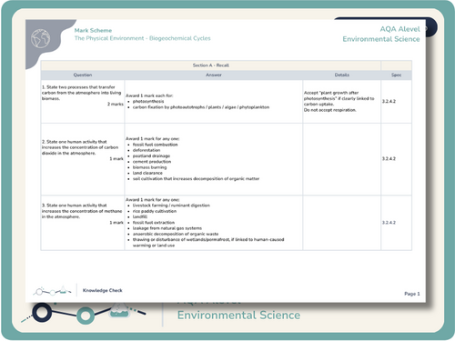Viewport: 455px width, 341px height.
Task: Click the 'AQA Alevel' header text
Action: tap(399, 29)
